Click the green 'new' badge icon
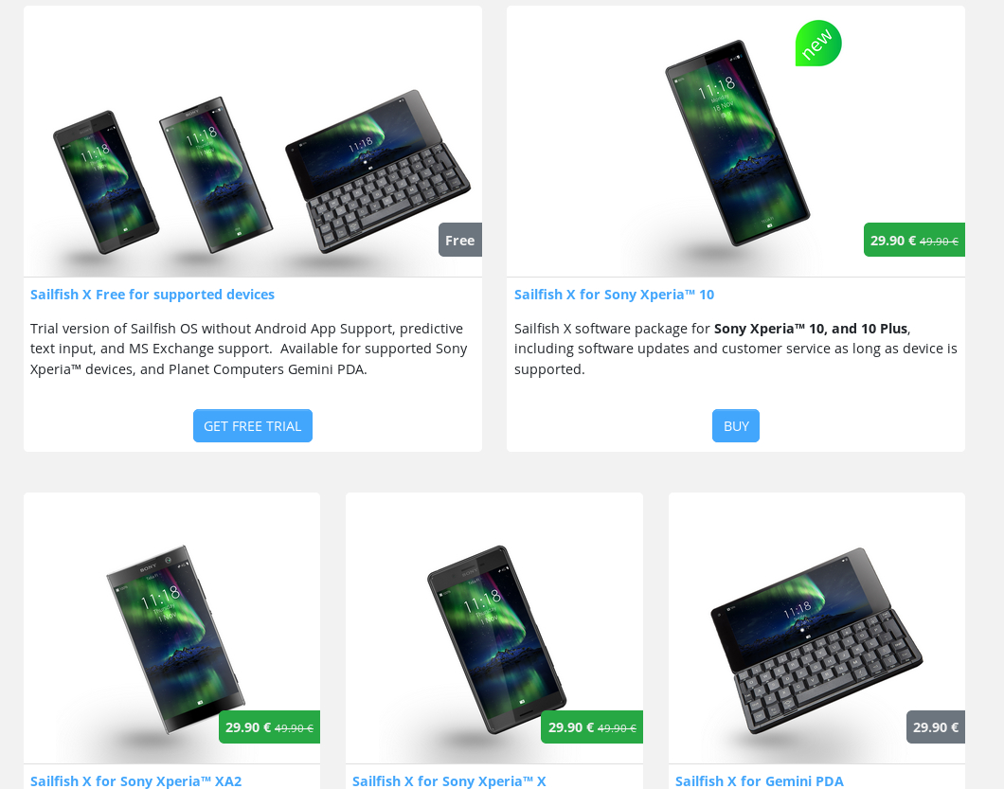 tap(818, 43)
